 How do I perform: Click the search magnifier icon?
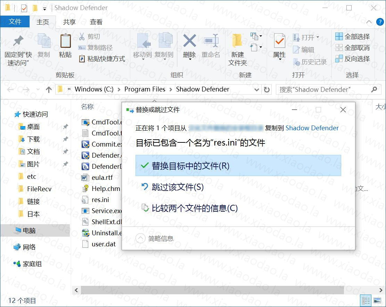[374, 89]
